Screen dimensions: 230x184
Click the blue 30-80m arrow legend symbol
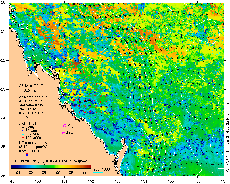click(23, 131)
